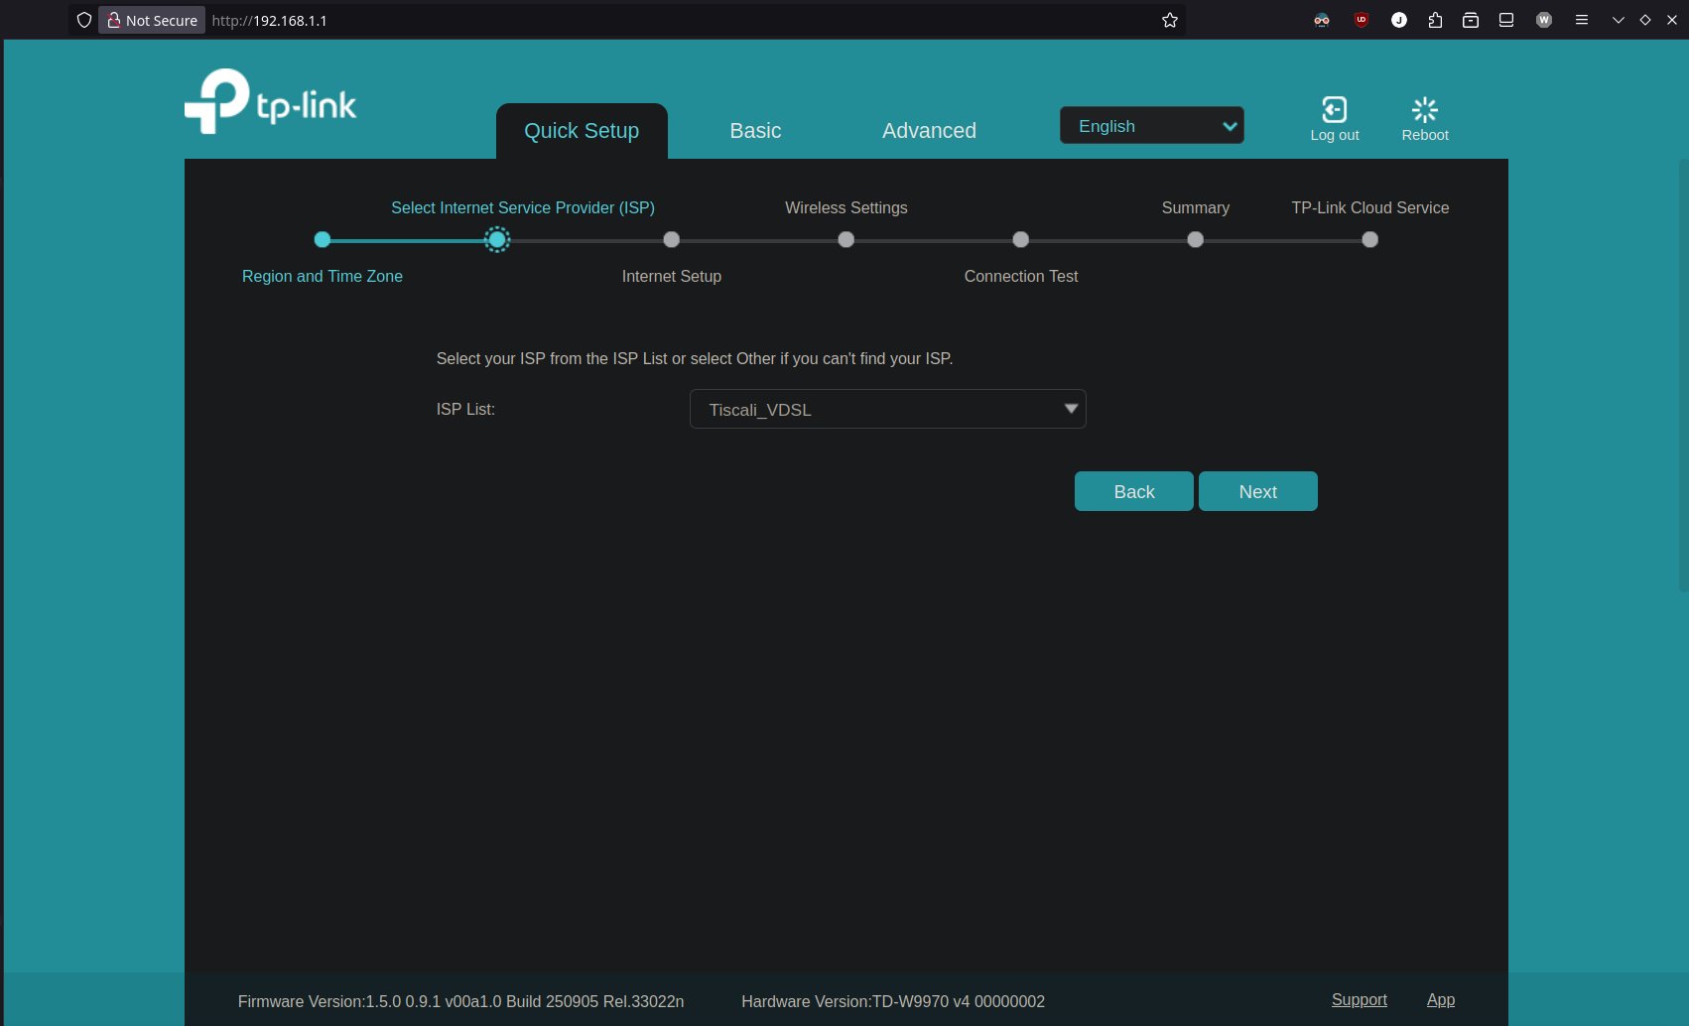Image resolution: width=1689 pixels, height=1026 pixels.
Task: Expand the ISP List dropdown showing Tiscali_VDSL
Action: pyautogui.click(x=887, y=409)
